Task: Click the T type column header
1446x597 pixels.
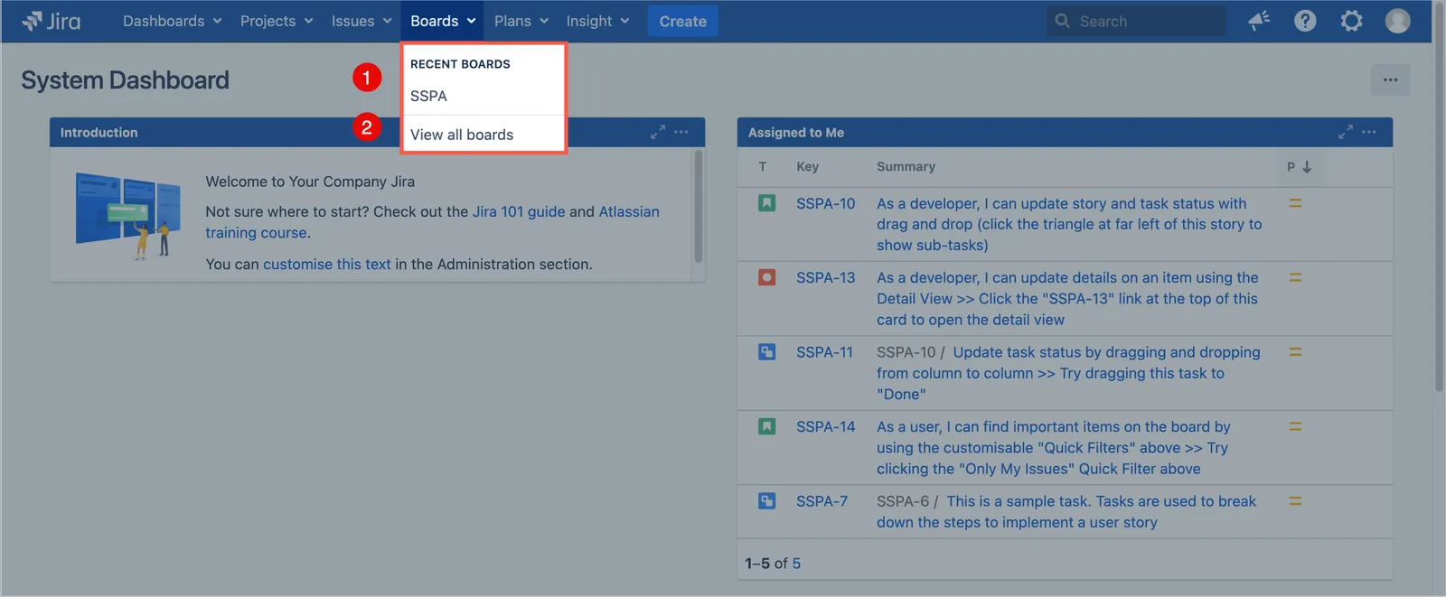Action: pos(763,167)
